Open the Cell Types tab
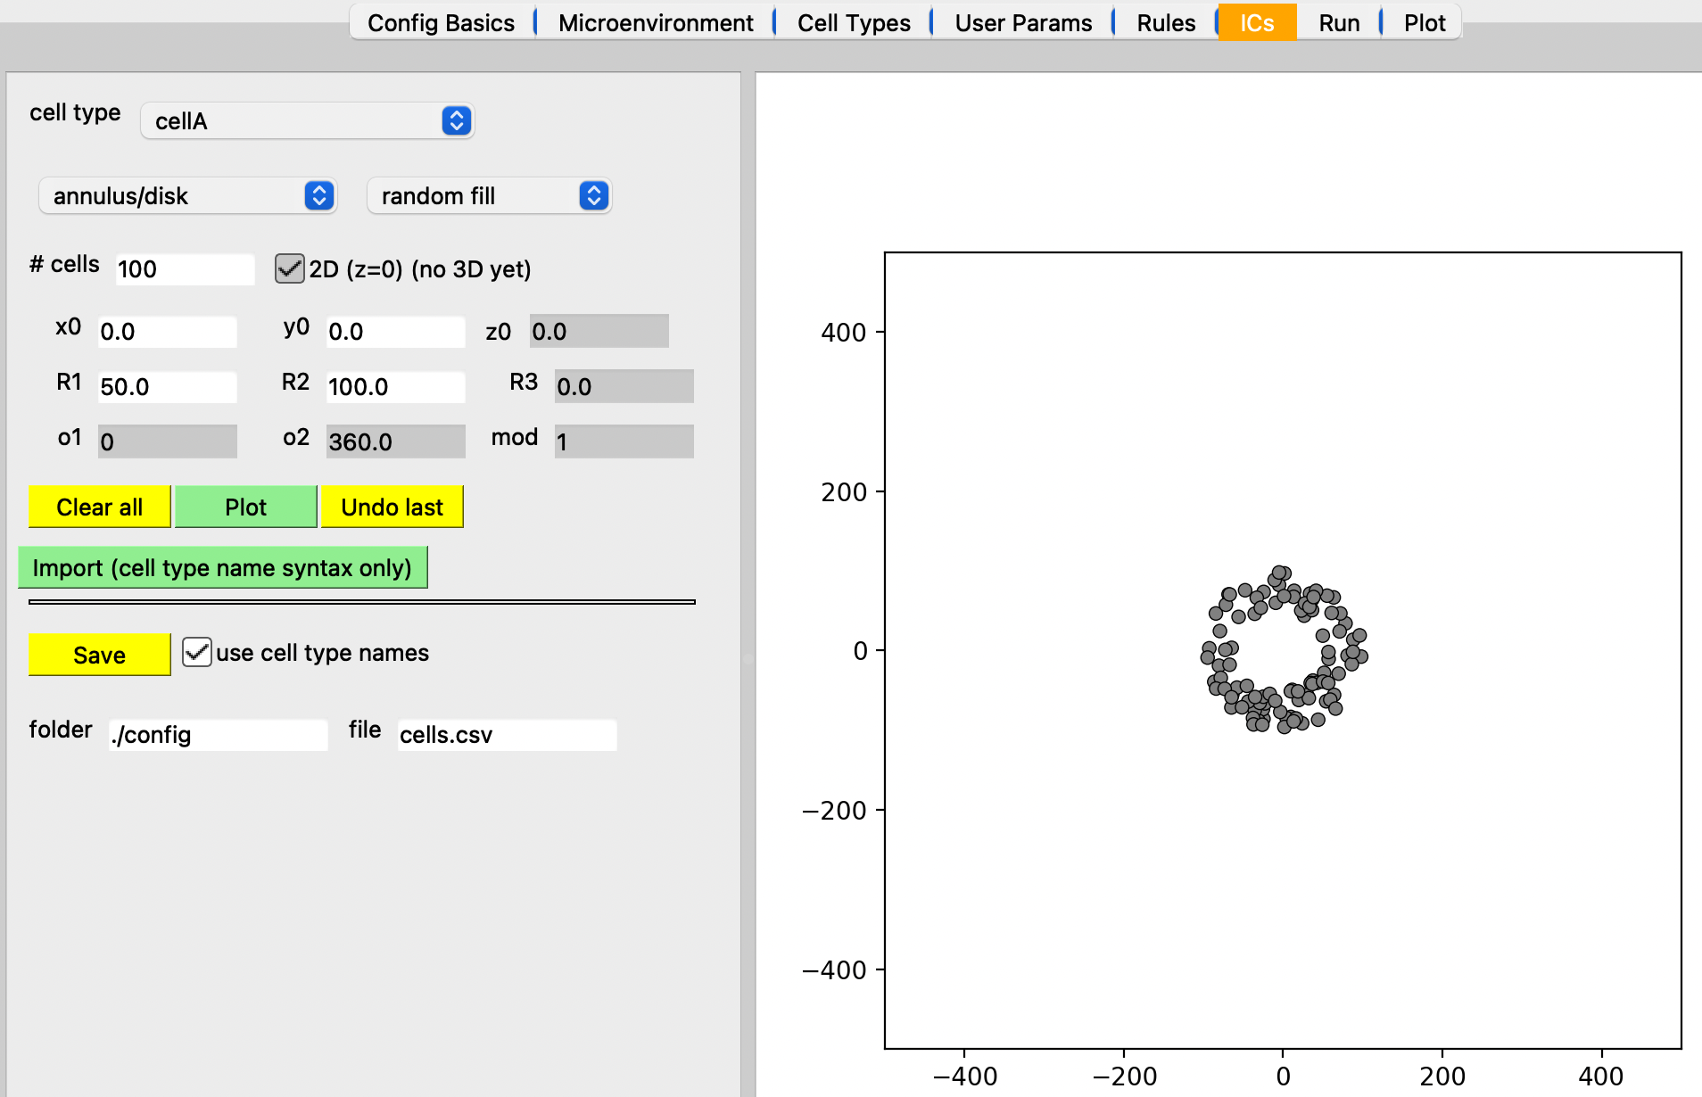Image resolution: width=1702 pixels, height=1097 pixels. (x=854, y=22)
